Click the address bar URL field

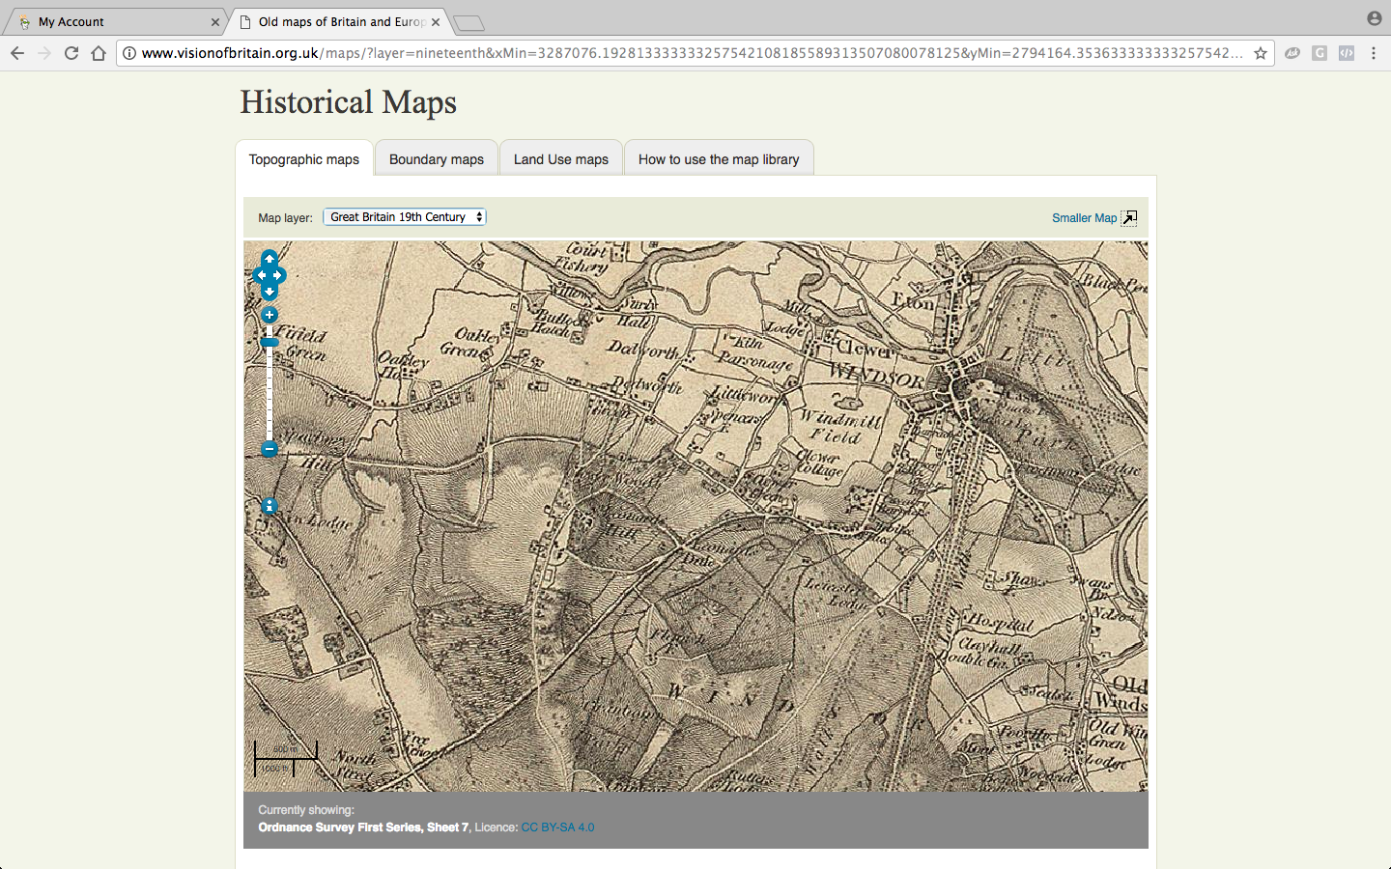click(692, 53)
